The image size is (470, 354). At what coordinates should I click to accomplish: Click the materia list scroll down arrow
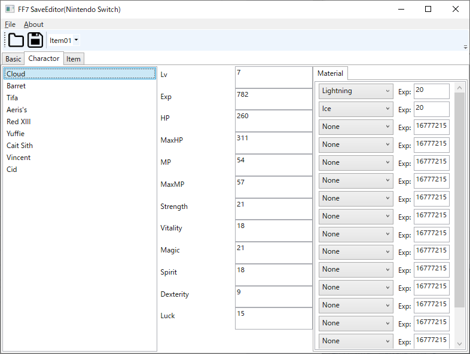(x=459, y=344)
